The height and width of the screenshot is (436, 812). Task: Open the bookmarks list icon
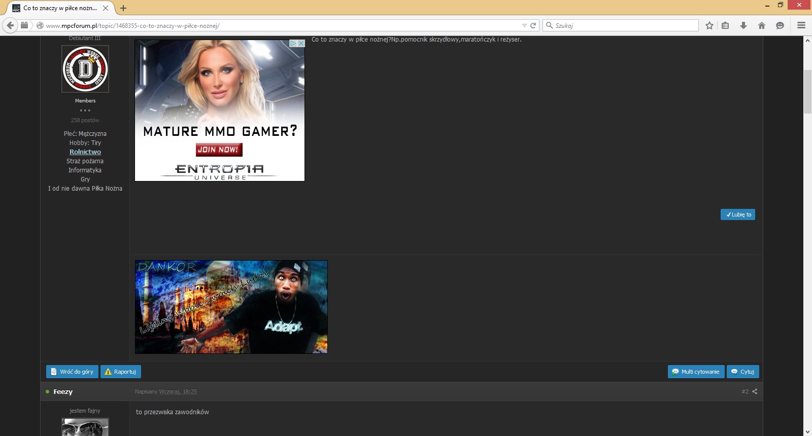[725, 25]
